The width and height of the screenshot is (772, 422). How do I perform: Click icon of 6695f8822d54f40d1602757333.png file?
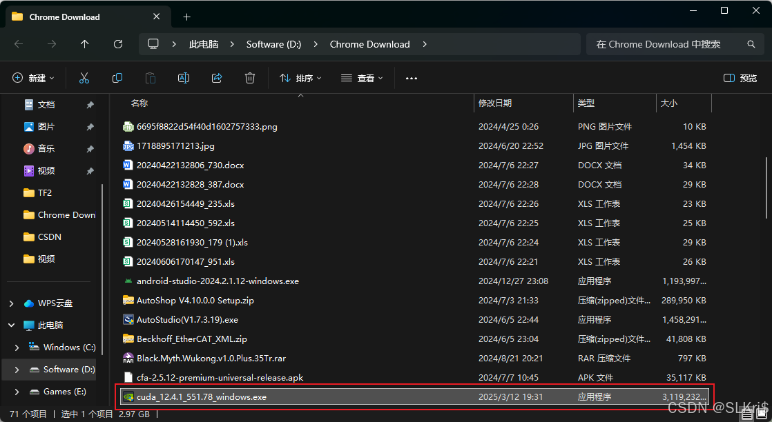(x=128, y=126)
